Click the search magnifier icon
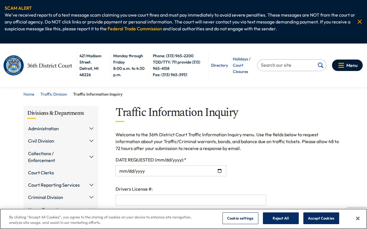This screenshot has width=367, height=229. click(320, 65)
